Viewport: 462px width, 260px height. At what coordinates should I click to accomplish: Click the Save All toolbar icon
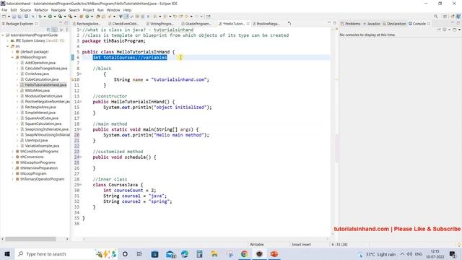(x=19, y=17)
